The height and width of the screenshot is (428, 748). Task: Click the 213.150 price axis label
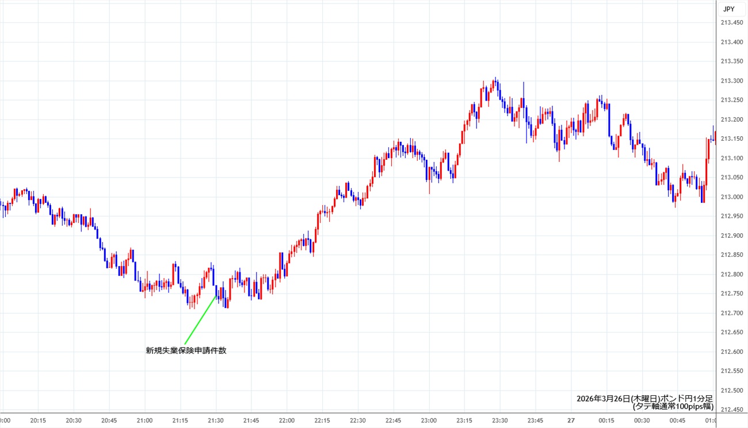click(x=731, y=138)
